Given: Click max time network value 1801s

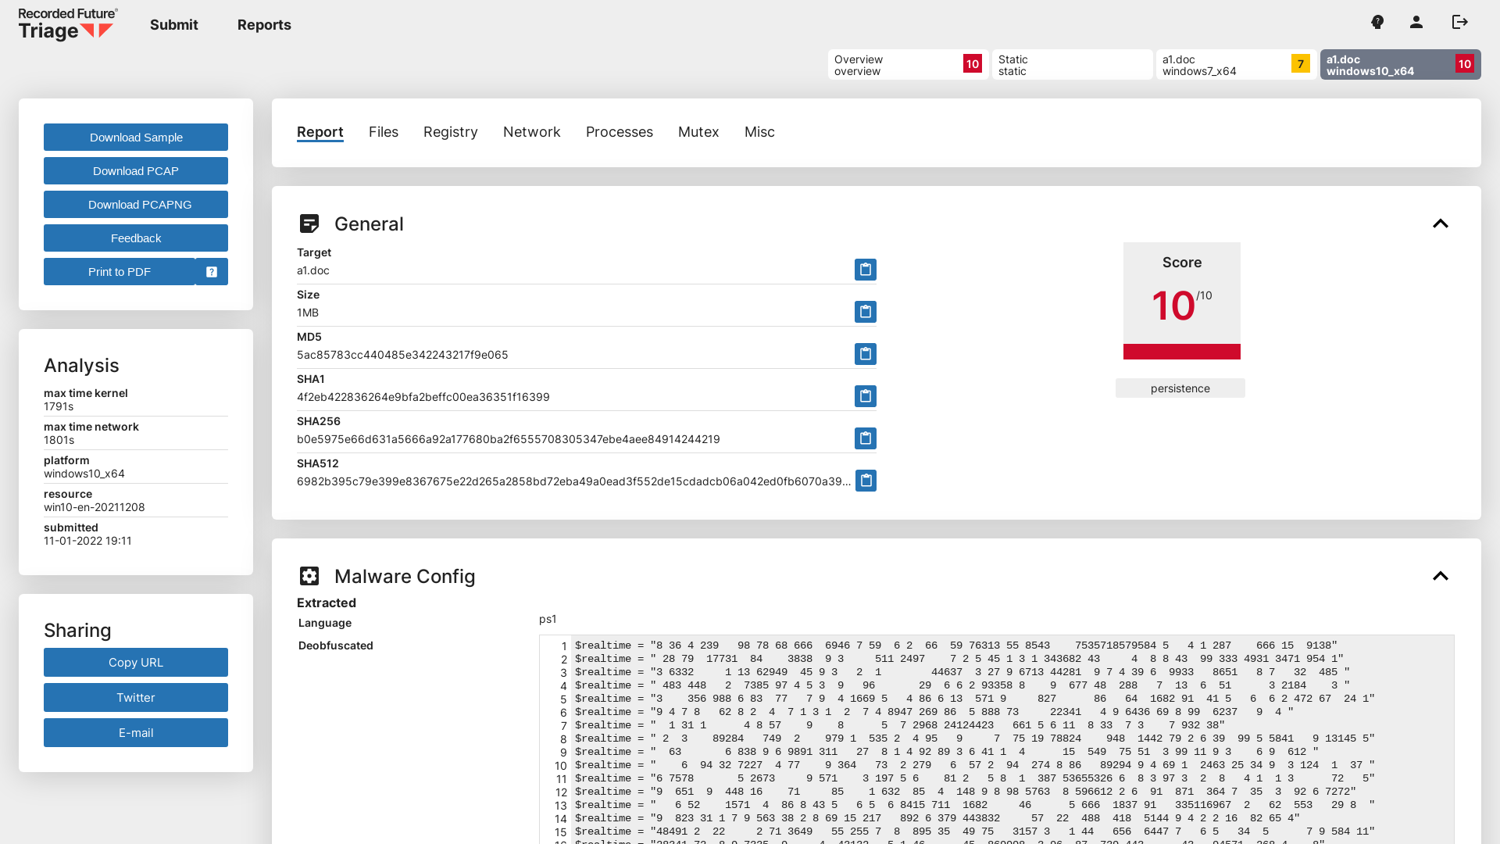Looking at the screenshot, I should [59, 440].
